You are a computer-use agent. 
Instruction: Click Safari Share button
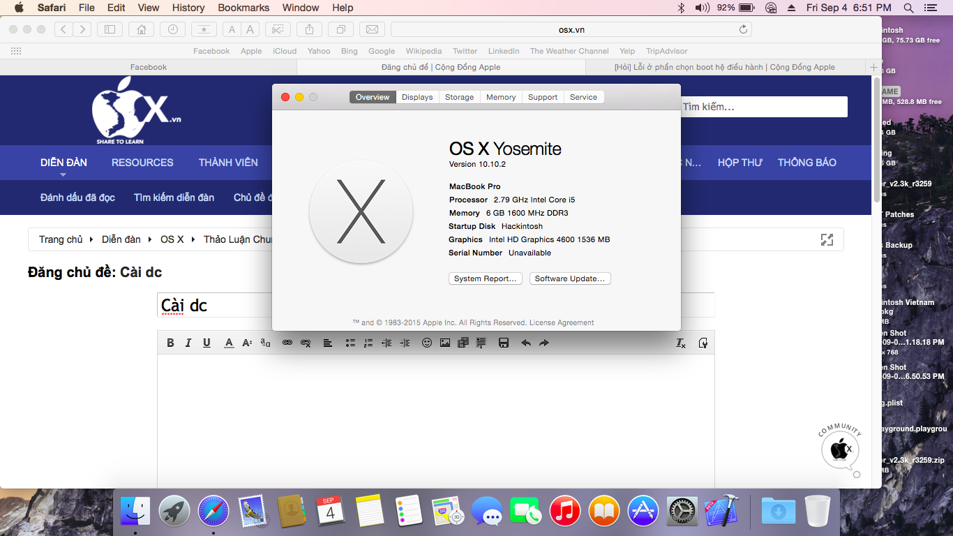tap(309, 29)
